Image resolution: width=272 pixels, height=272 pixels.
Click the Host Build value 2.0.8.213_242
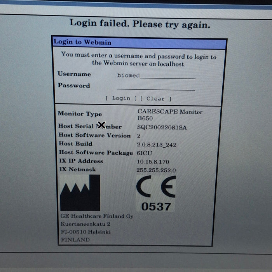pos(156,145)
